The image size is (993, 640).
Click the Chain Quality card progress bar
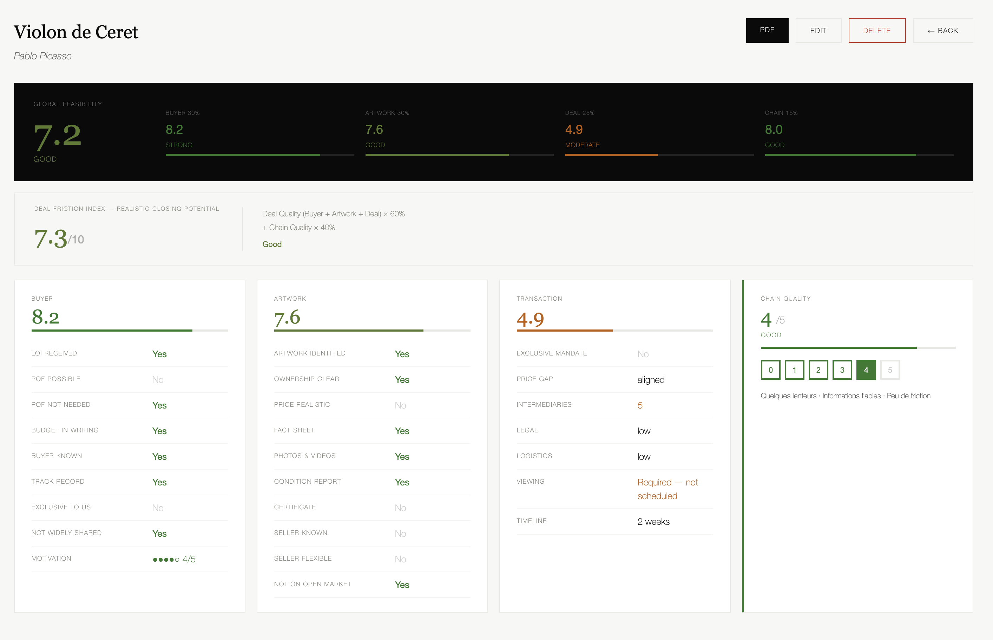pos(858,347)
